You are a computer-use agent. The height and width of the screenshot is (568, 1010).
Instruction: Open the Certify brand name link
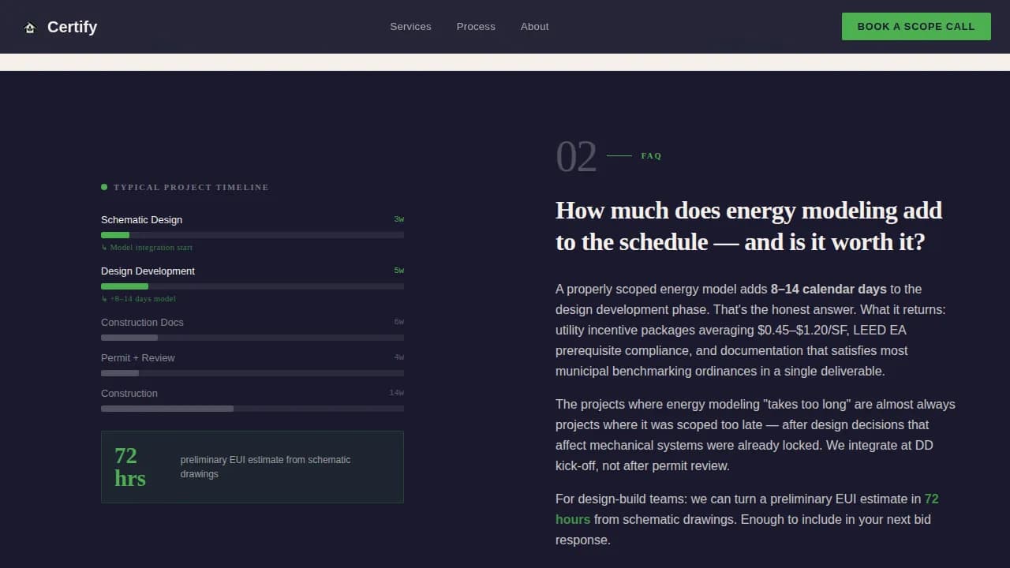click(72, 27)
